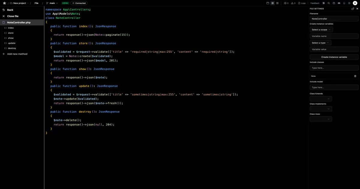This screenshot has width=360, height=189.
Task: Open the Class Implements dropdown
Action: coord(321,109)
